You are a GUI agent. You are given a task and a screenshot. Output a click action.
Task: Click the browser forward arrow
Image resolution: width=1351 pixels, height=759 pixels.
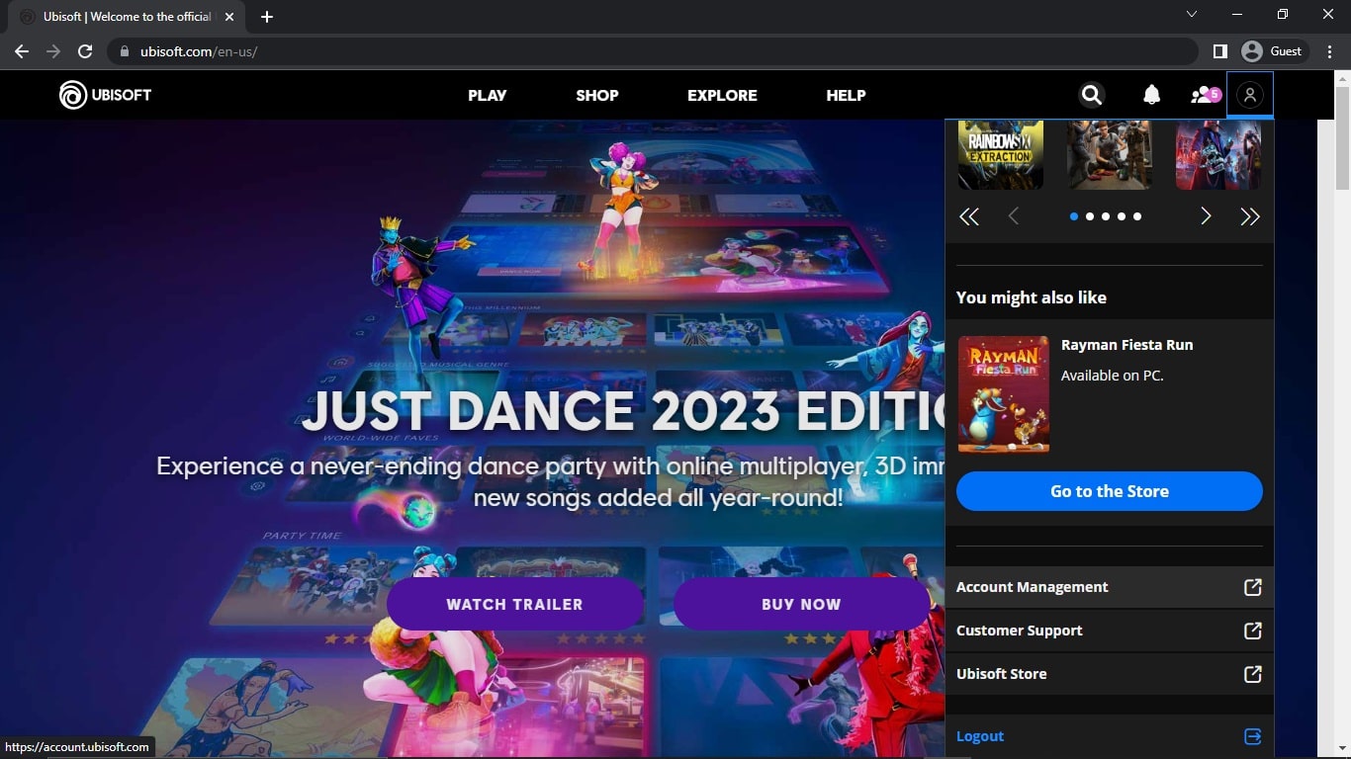(53, 51)
